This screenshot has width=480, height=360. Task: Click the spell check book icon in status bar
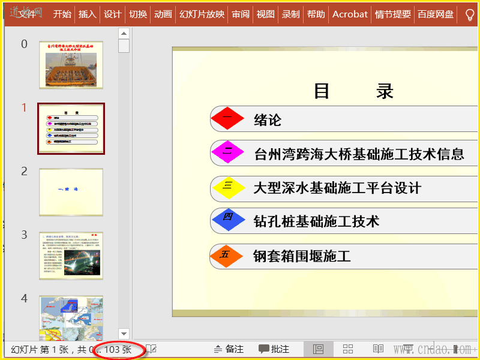[151, 349]
